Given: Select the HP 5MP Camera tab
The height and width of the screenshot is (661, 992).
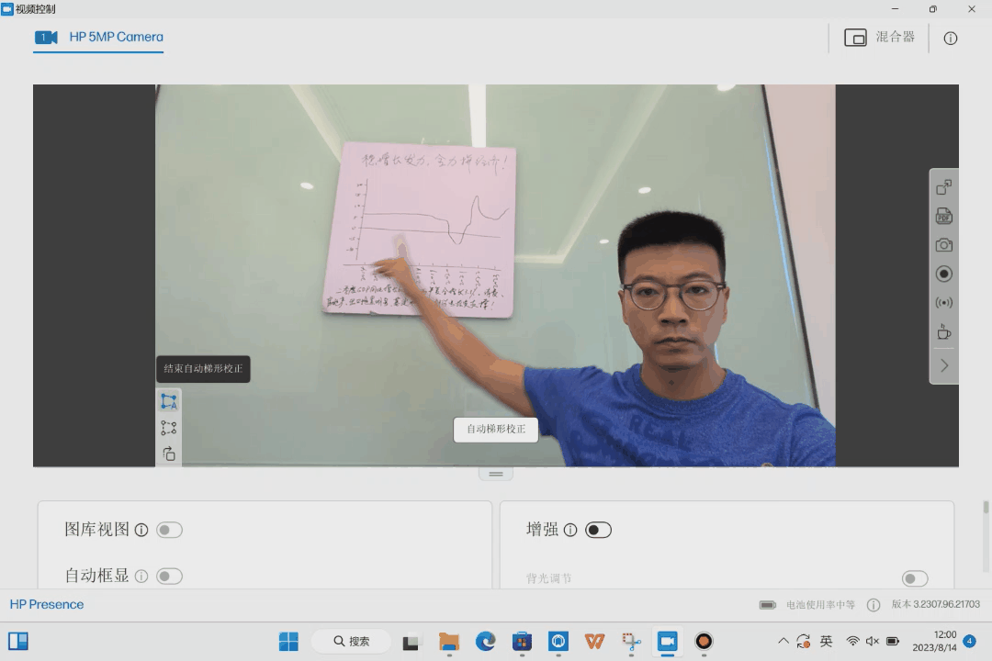Looking at the screenshot, I should 99,38.
